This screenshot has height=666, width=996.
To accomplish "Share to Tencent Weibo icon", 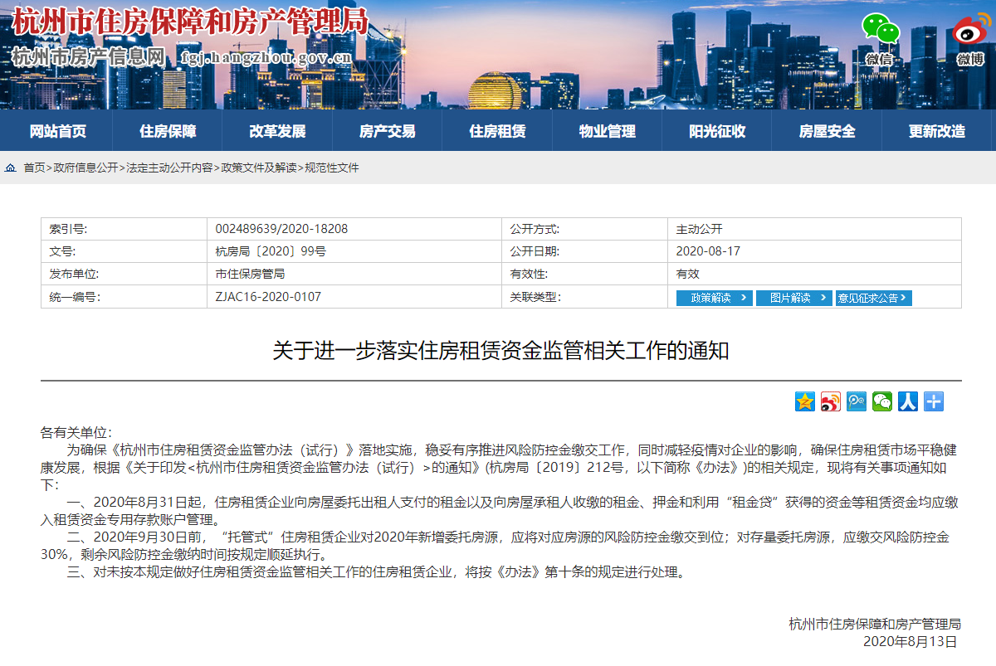I will 857,401.
